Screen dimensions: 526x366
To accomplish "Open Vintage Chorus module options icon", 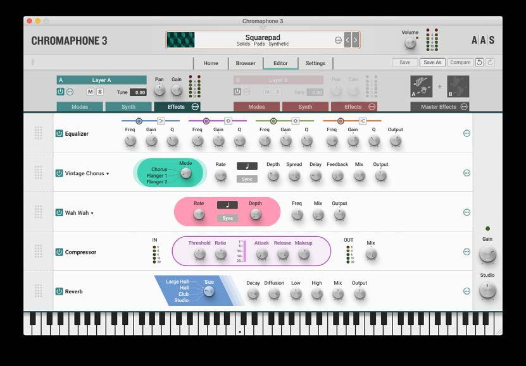I will click(x=467, y=173).
